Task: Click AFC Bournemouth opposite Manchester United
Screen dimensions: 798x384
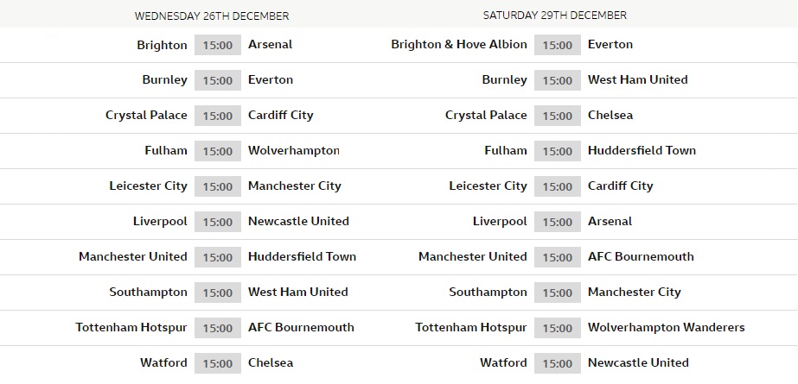Action: [x=641, y=256]
